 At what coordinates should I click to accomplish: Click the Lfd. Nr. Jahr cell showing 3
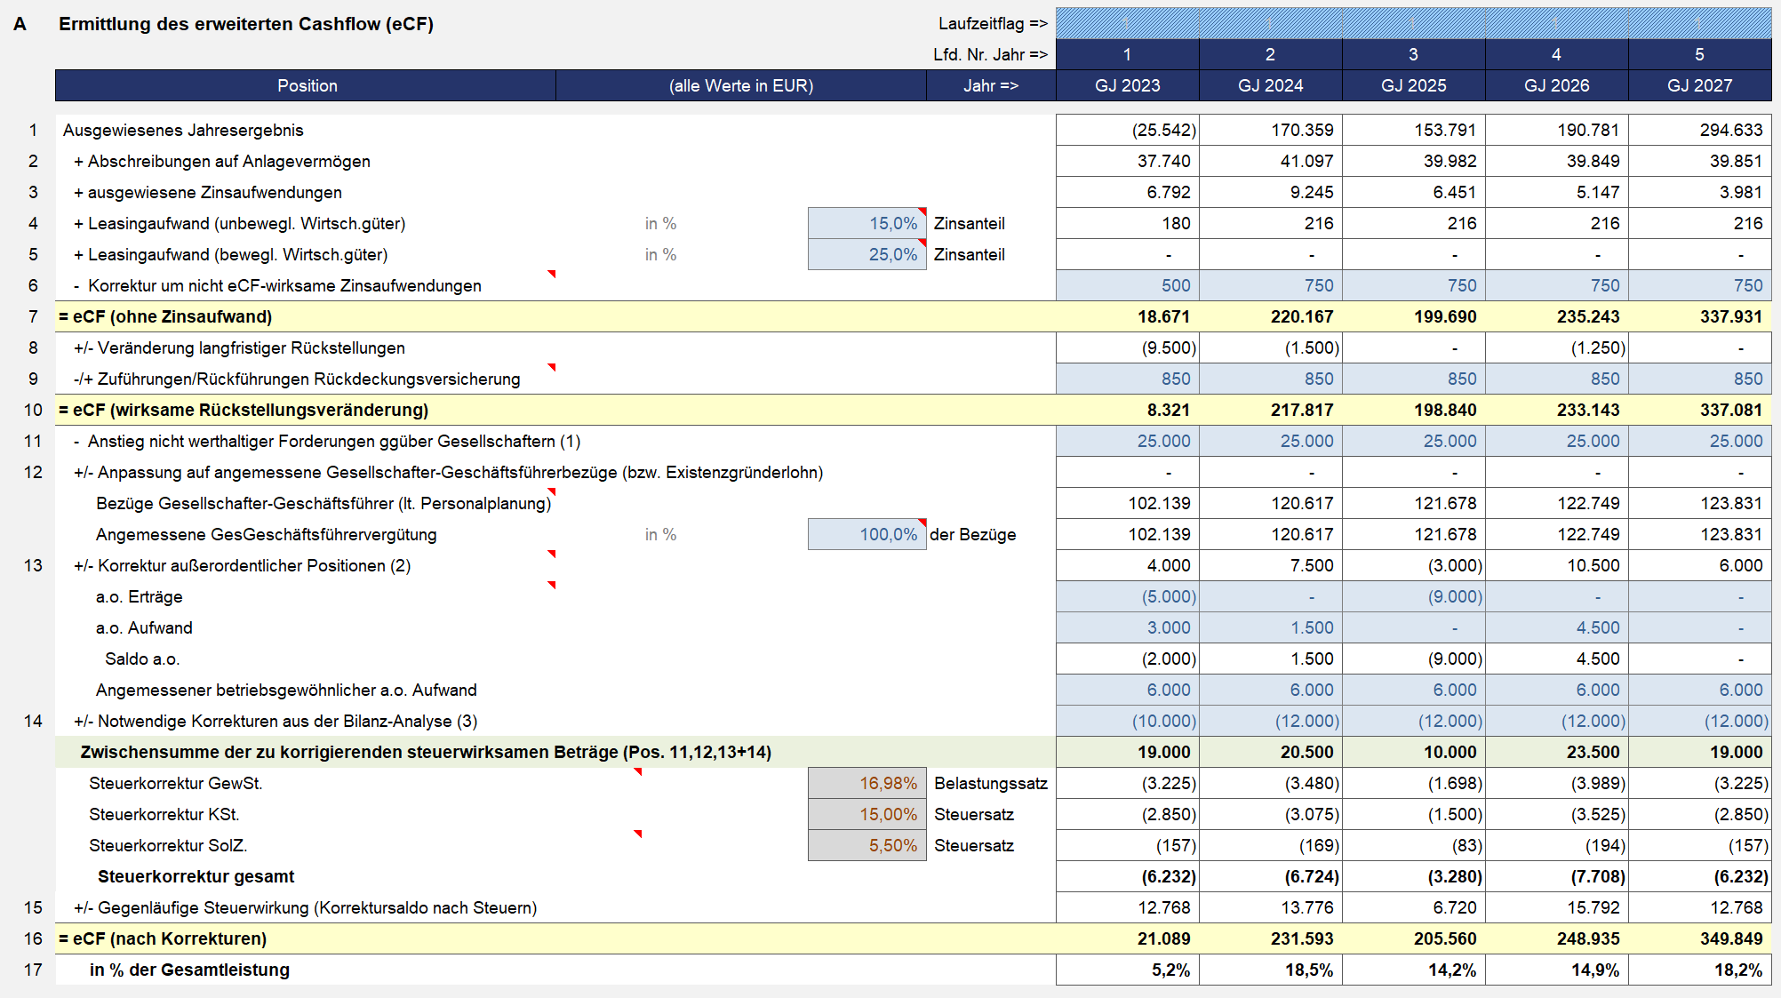point(1413,54)
